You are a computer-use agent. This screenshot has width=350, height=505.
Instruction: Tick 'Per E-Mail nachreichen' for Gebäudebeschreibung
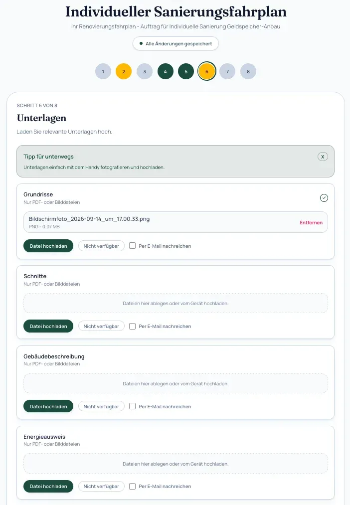[x=132, y=406]
